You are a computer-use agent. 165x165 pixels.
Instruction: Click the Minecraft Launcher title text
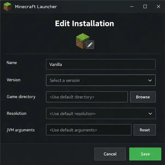point(36,7)
